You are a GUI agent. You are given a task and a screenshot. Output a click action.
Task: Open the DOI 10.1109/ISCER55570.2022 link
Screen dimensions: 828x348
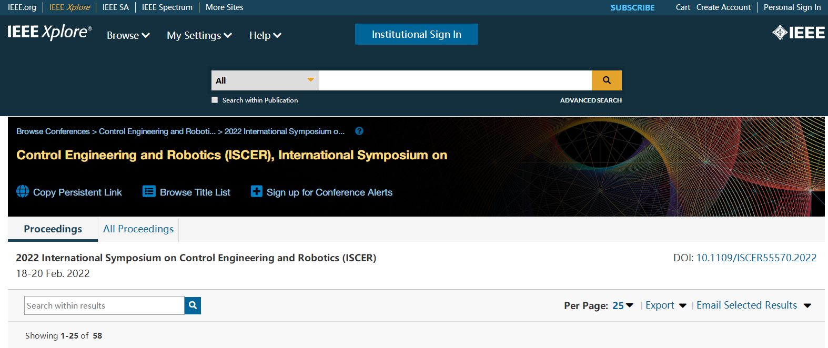pyautogui.click(x=756, y=258)
